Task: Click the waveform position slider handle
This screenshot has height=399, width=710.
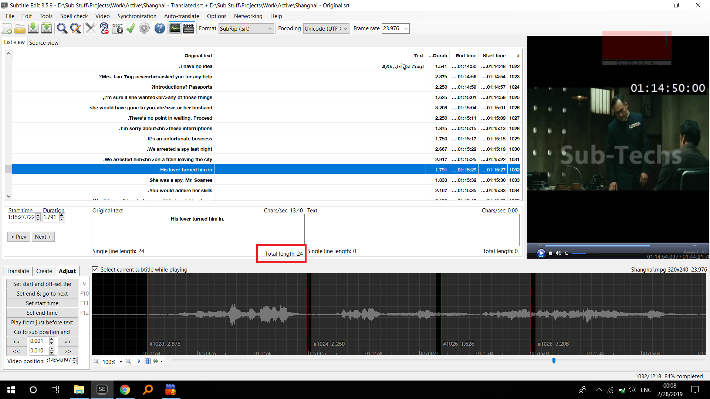Action: (554, 361)
